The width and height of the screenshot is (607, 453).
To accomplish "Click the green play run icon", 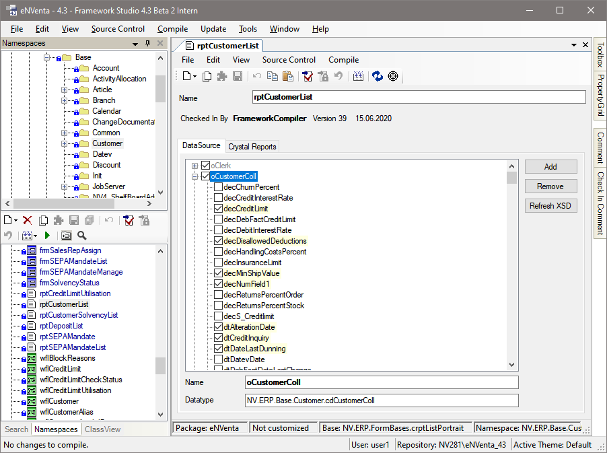I will click(47, 236).
